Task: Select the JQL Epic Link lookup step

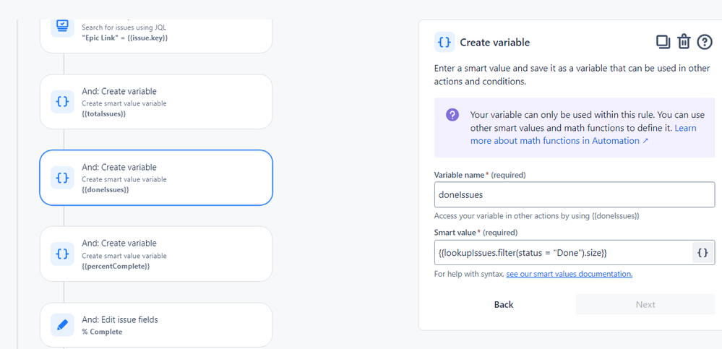Action: click(x=156, y=36)
